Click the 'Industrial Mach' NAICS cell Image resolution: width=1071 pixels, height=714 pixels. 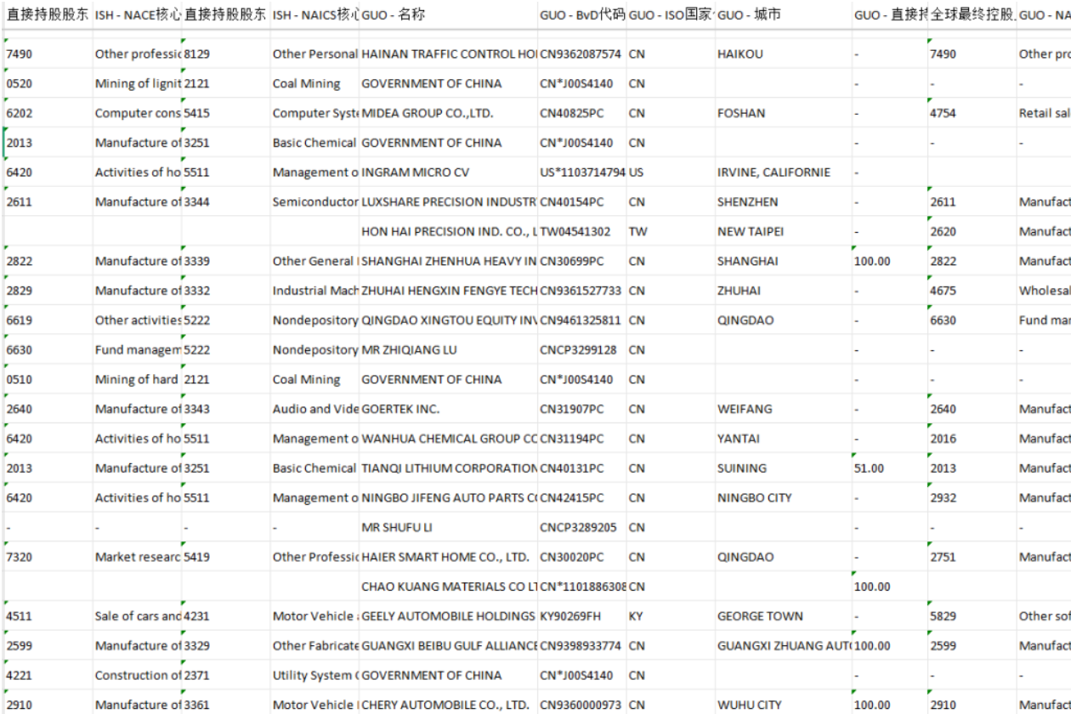[314, 291]
